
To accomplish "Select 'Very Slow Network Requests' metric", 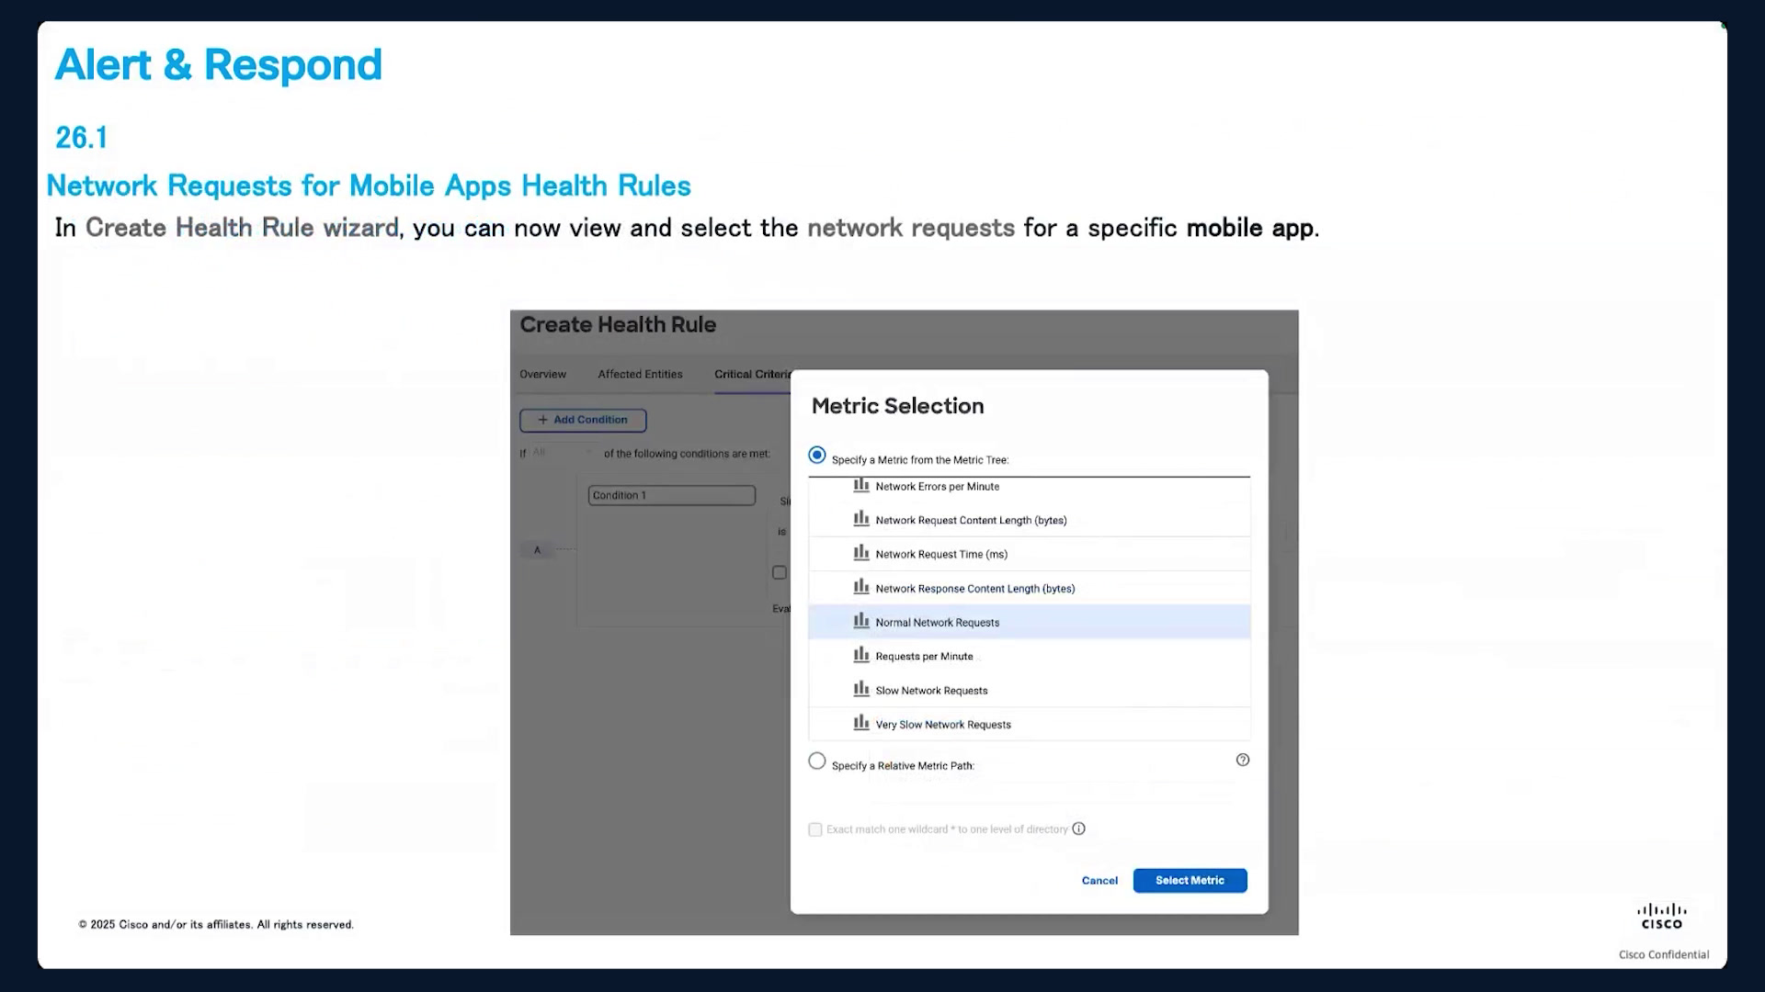I will [x=1030, y=724].
